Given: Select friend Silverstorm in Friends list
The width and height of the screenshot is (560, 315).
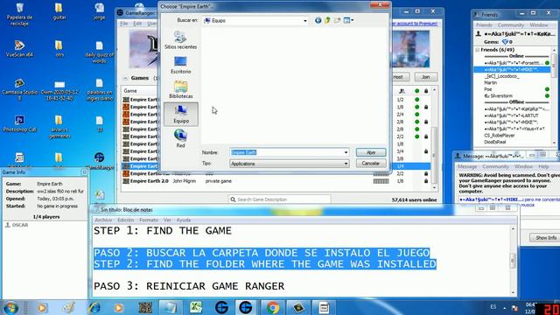Looking at the screenshot, I should pos(498,95).
